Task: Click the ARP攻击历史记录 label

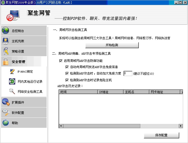Action: 70,86
